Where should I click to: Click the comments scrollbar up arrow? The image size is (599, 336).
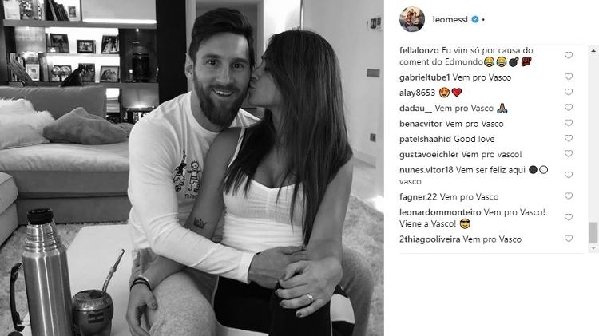click(593, 50)
